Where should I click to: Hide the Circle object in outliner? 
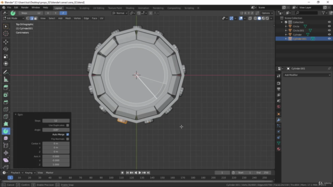[x=329, y=26]
